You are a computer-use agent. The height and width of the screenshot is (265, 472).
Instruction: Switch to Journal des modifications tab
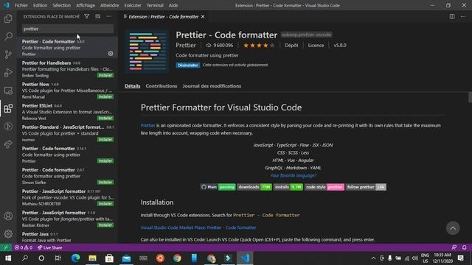point(212,86)
